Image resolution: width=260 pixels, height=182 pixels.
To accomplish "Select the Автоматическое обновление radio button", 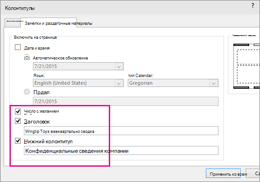I will (x=27, y=58).
